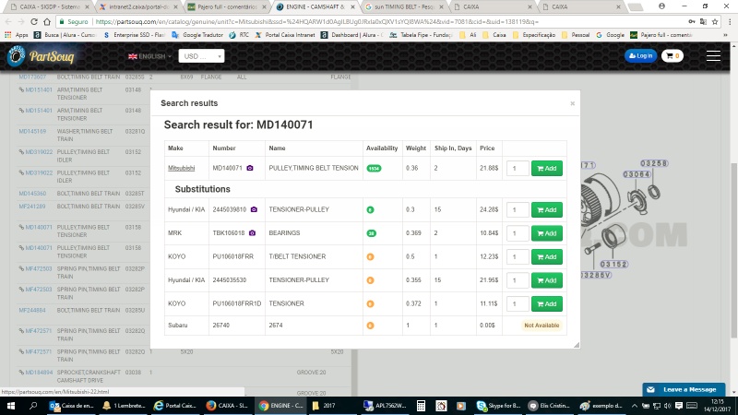Viewport: 738px width, 415px height.
Task: Click the camera icon next to TBK106018
Action: 252,233
